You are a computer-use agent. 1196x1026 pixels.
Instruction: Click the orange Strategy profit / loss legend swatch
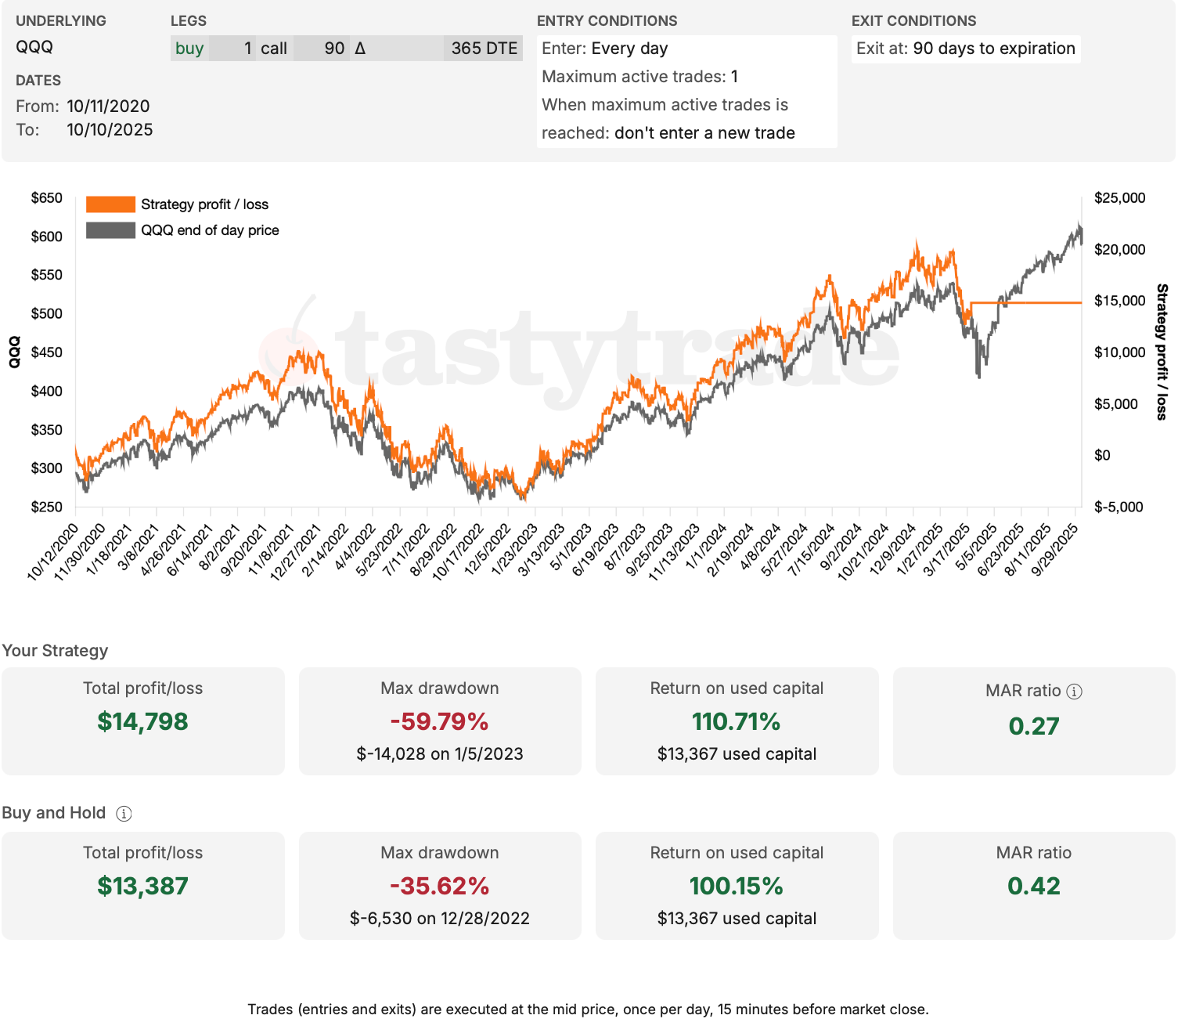tap(110, 204)
